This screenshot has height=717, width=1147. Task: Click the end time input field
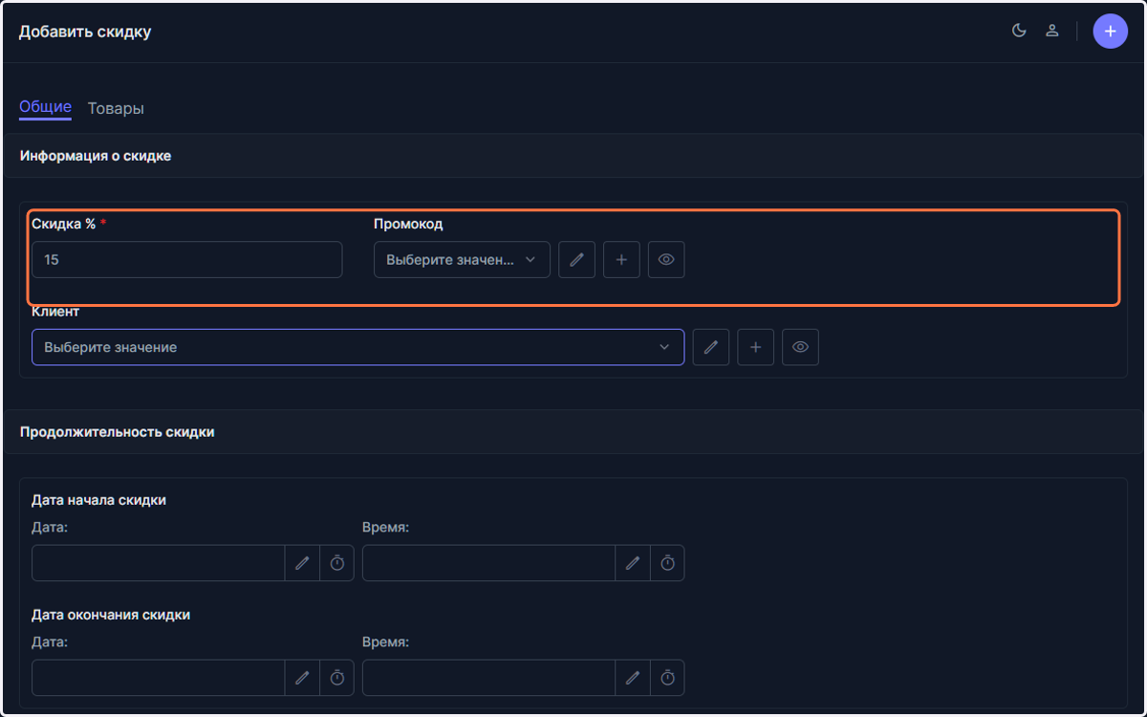488,678
